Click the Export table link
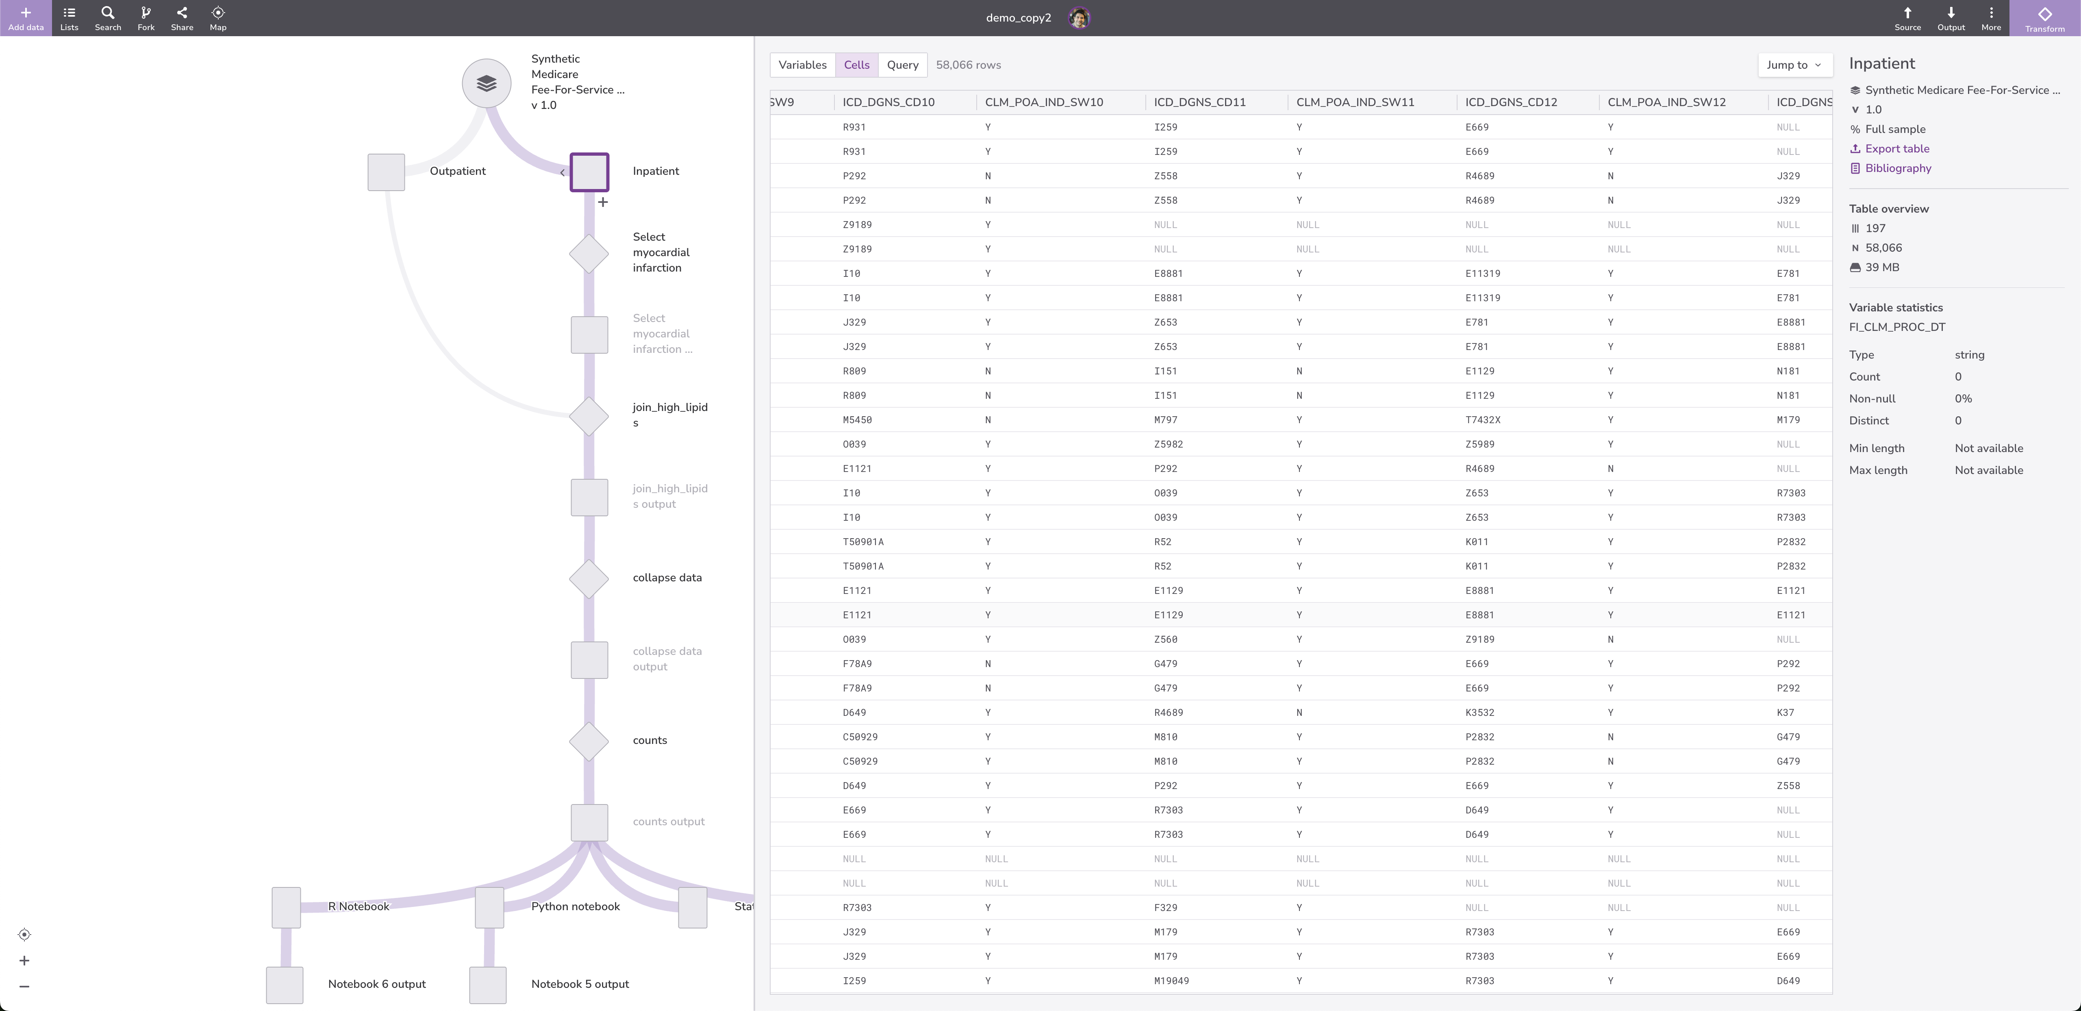2081x1011 pixels. (x=1897, y=149)
